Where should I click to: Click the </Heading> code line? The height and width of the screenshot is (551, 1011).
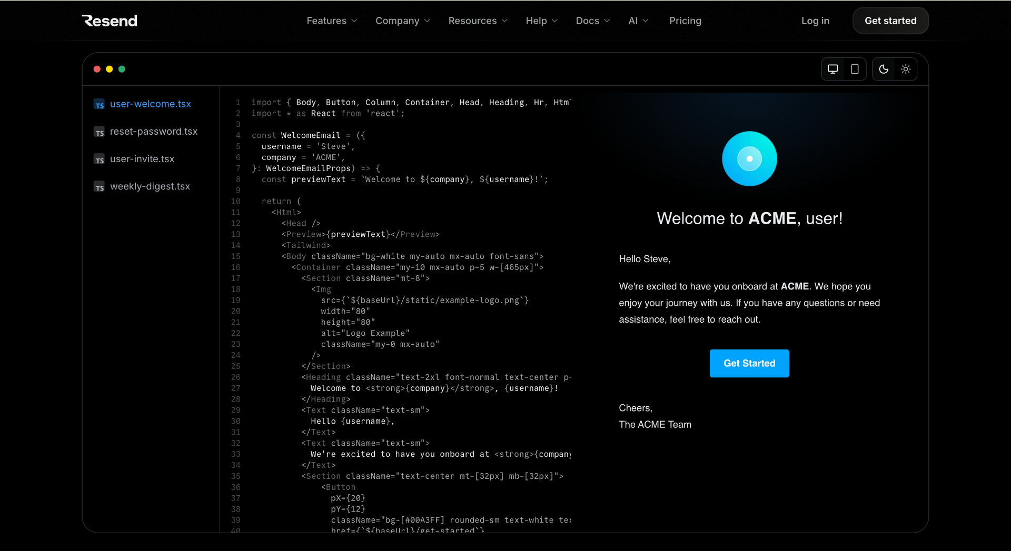[x=325, y=399]
